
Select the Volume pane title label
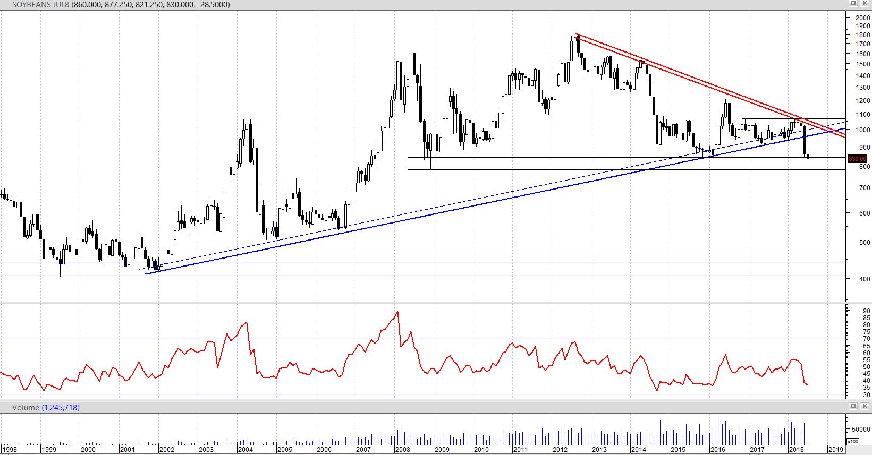click(26, 407)
